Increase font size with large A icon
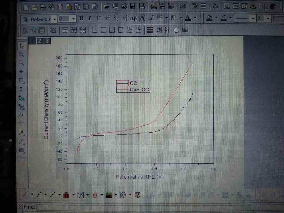 pyautogui.click(x=143, y=18)
